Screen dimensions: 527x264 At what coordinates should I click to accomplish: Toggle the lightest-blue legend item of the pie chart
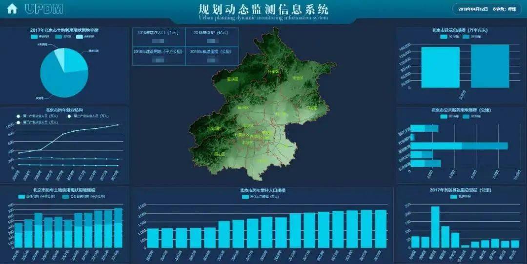pos(85,36)
